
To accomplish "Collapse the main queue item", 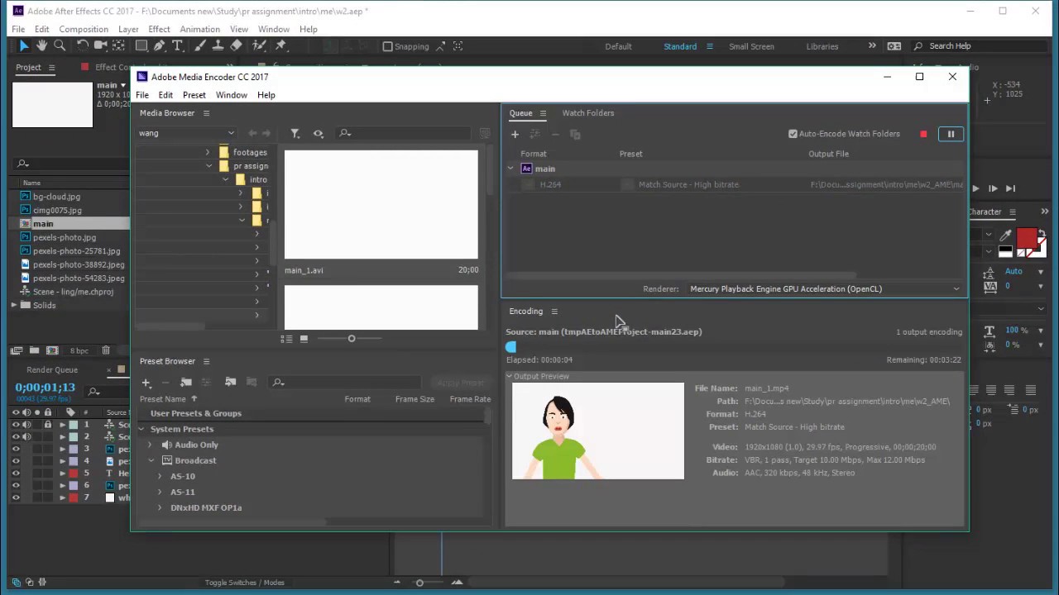I will [x=510, y=169].
